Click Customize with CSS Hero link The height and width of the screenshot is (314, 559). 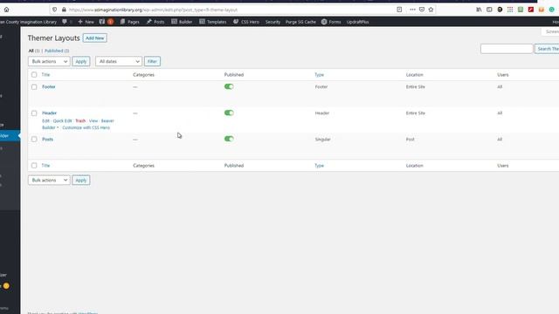coord(86,127)
